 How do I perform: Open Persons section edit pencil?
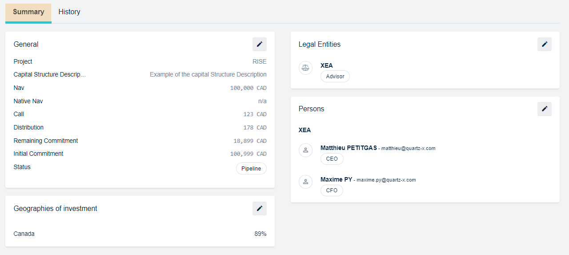(x=545, y=109)
